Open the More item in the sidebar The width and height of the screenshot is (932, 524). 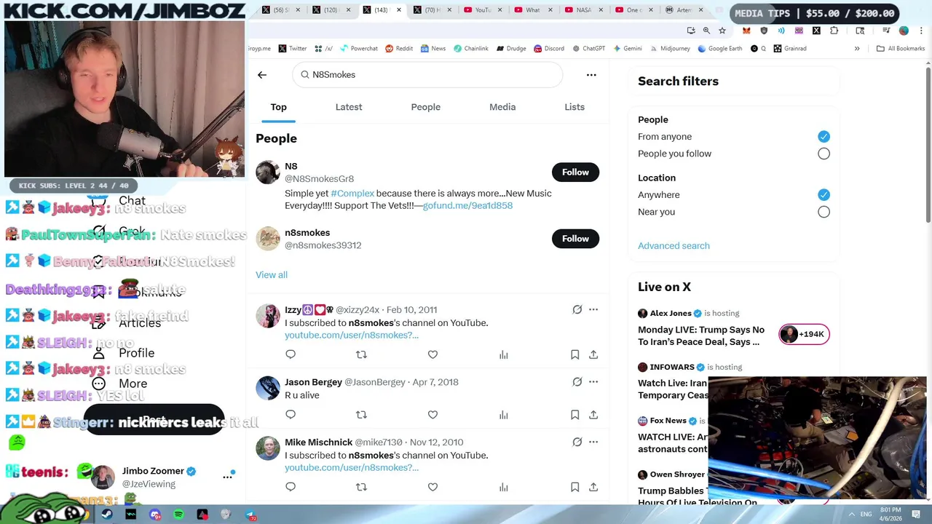pyautogui.click(x=121, y=384)
